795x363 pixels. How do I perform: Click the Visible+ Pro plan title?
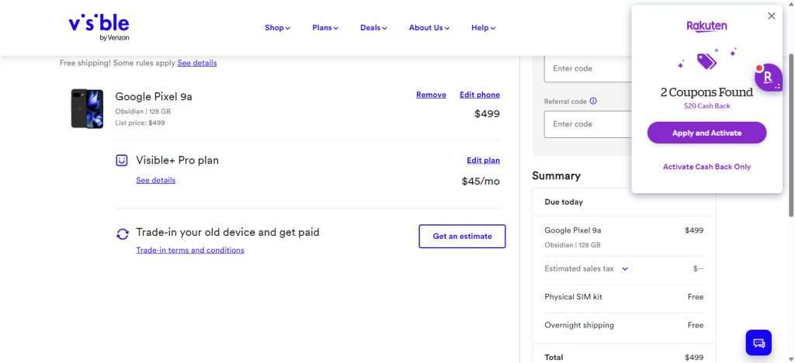(178, 161)
